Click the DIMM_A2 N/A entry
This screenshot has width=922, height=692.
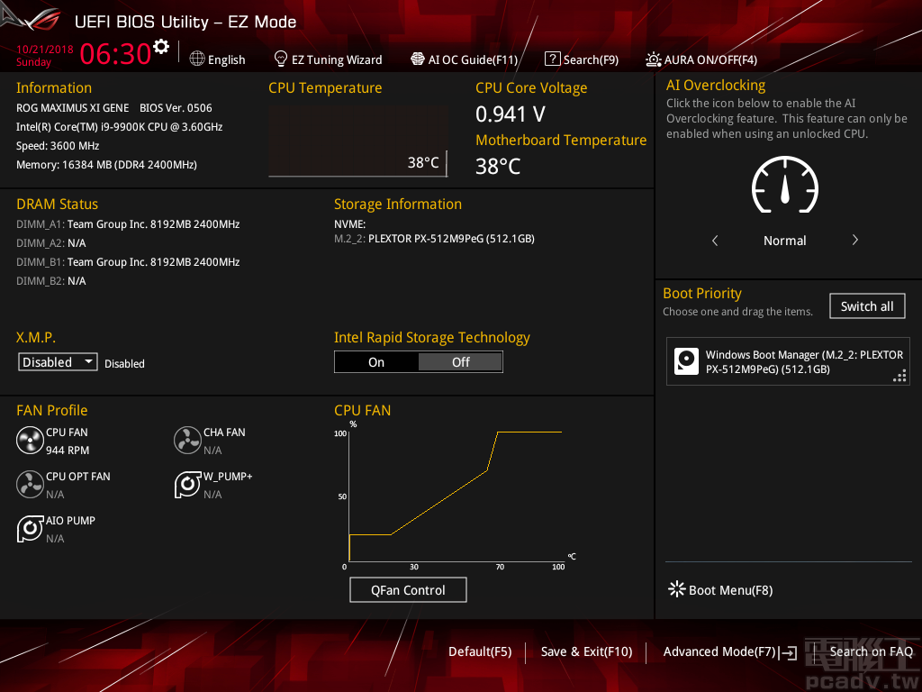point(51,243)
